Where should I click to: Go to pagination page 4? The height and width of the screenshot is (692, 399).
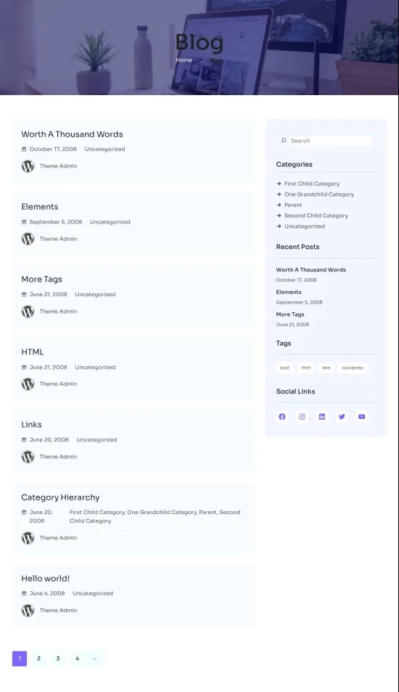click(x=77, y=659)
